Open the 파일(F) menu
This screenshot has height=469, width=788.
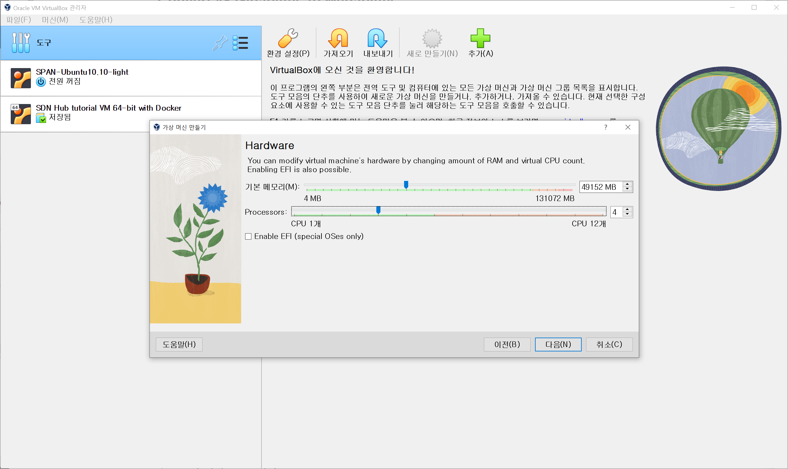(x=18, y=20)
